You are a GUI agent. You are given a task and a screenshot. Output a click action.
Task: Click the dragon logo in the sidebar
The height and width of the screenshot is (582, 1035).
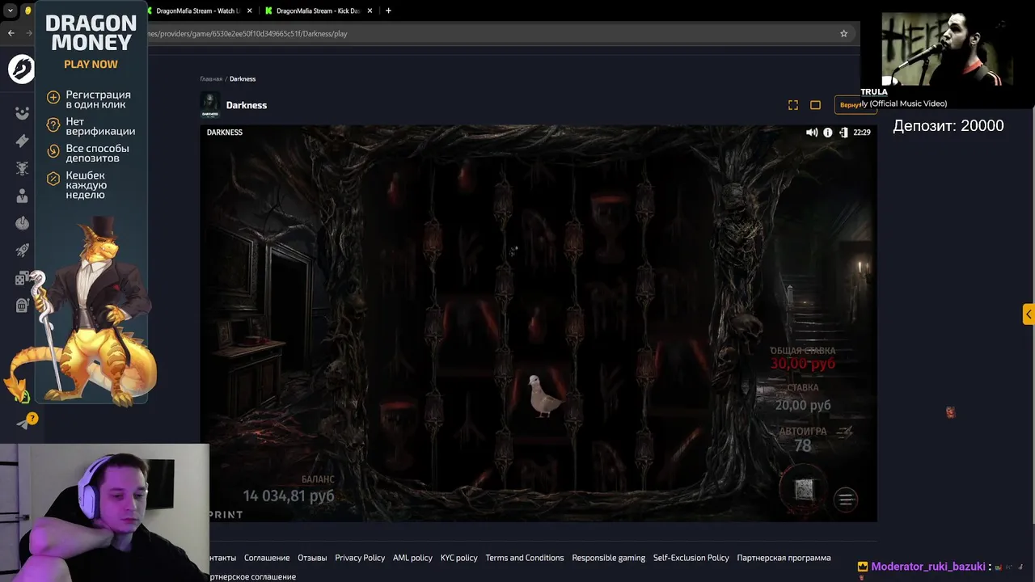(22, 70)
